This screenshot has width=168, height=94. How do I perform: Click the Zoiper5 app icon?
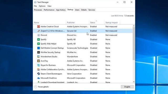tap(39, 31)
